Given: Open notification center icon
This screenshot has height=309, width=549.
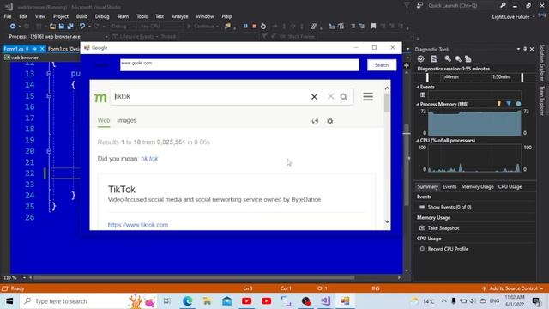Looking at the screenshot, I should pos(536,301).
